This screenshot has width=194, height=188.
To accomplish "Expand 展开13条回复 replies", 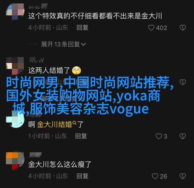I will click(63, 44).
